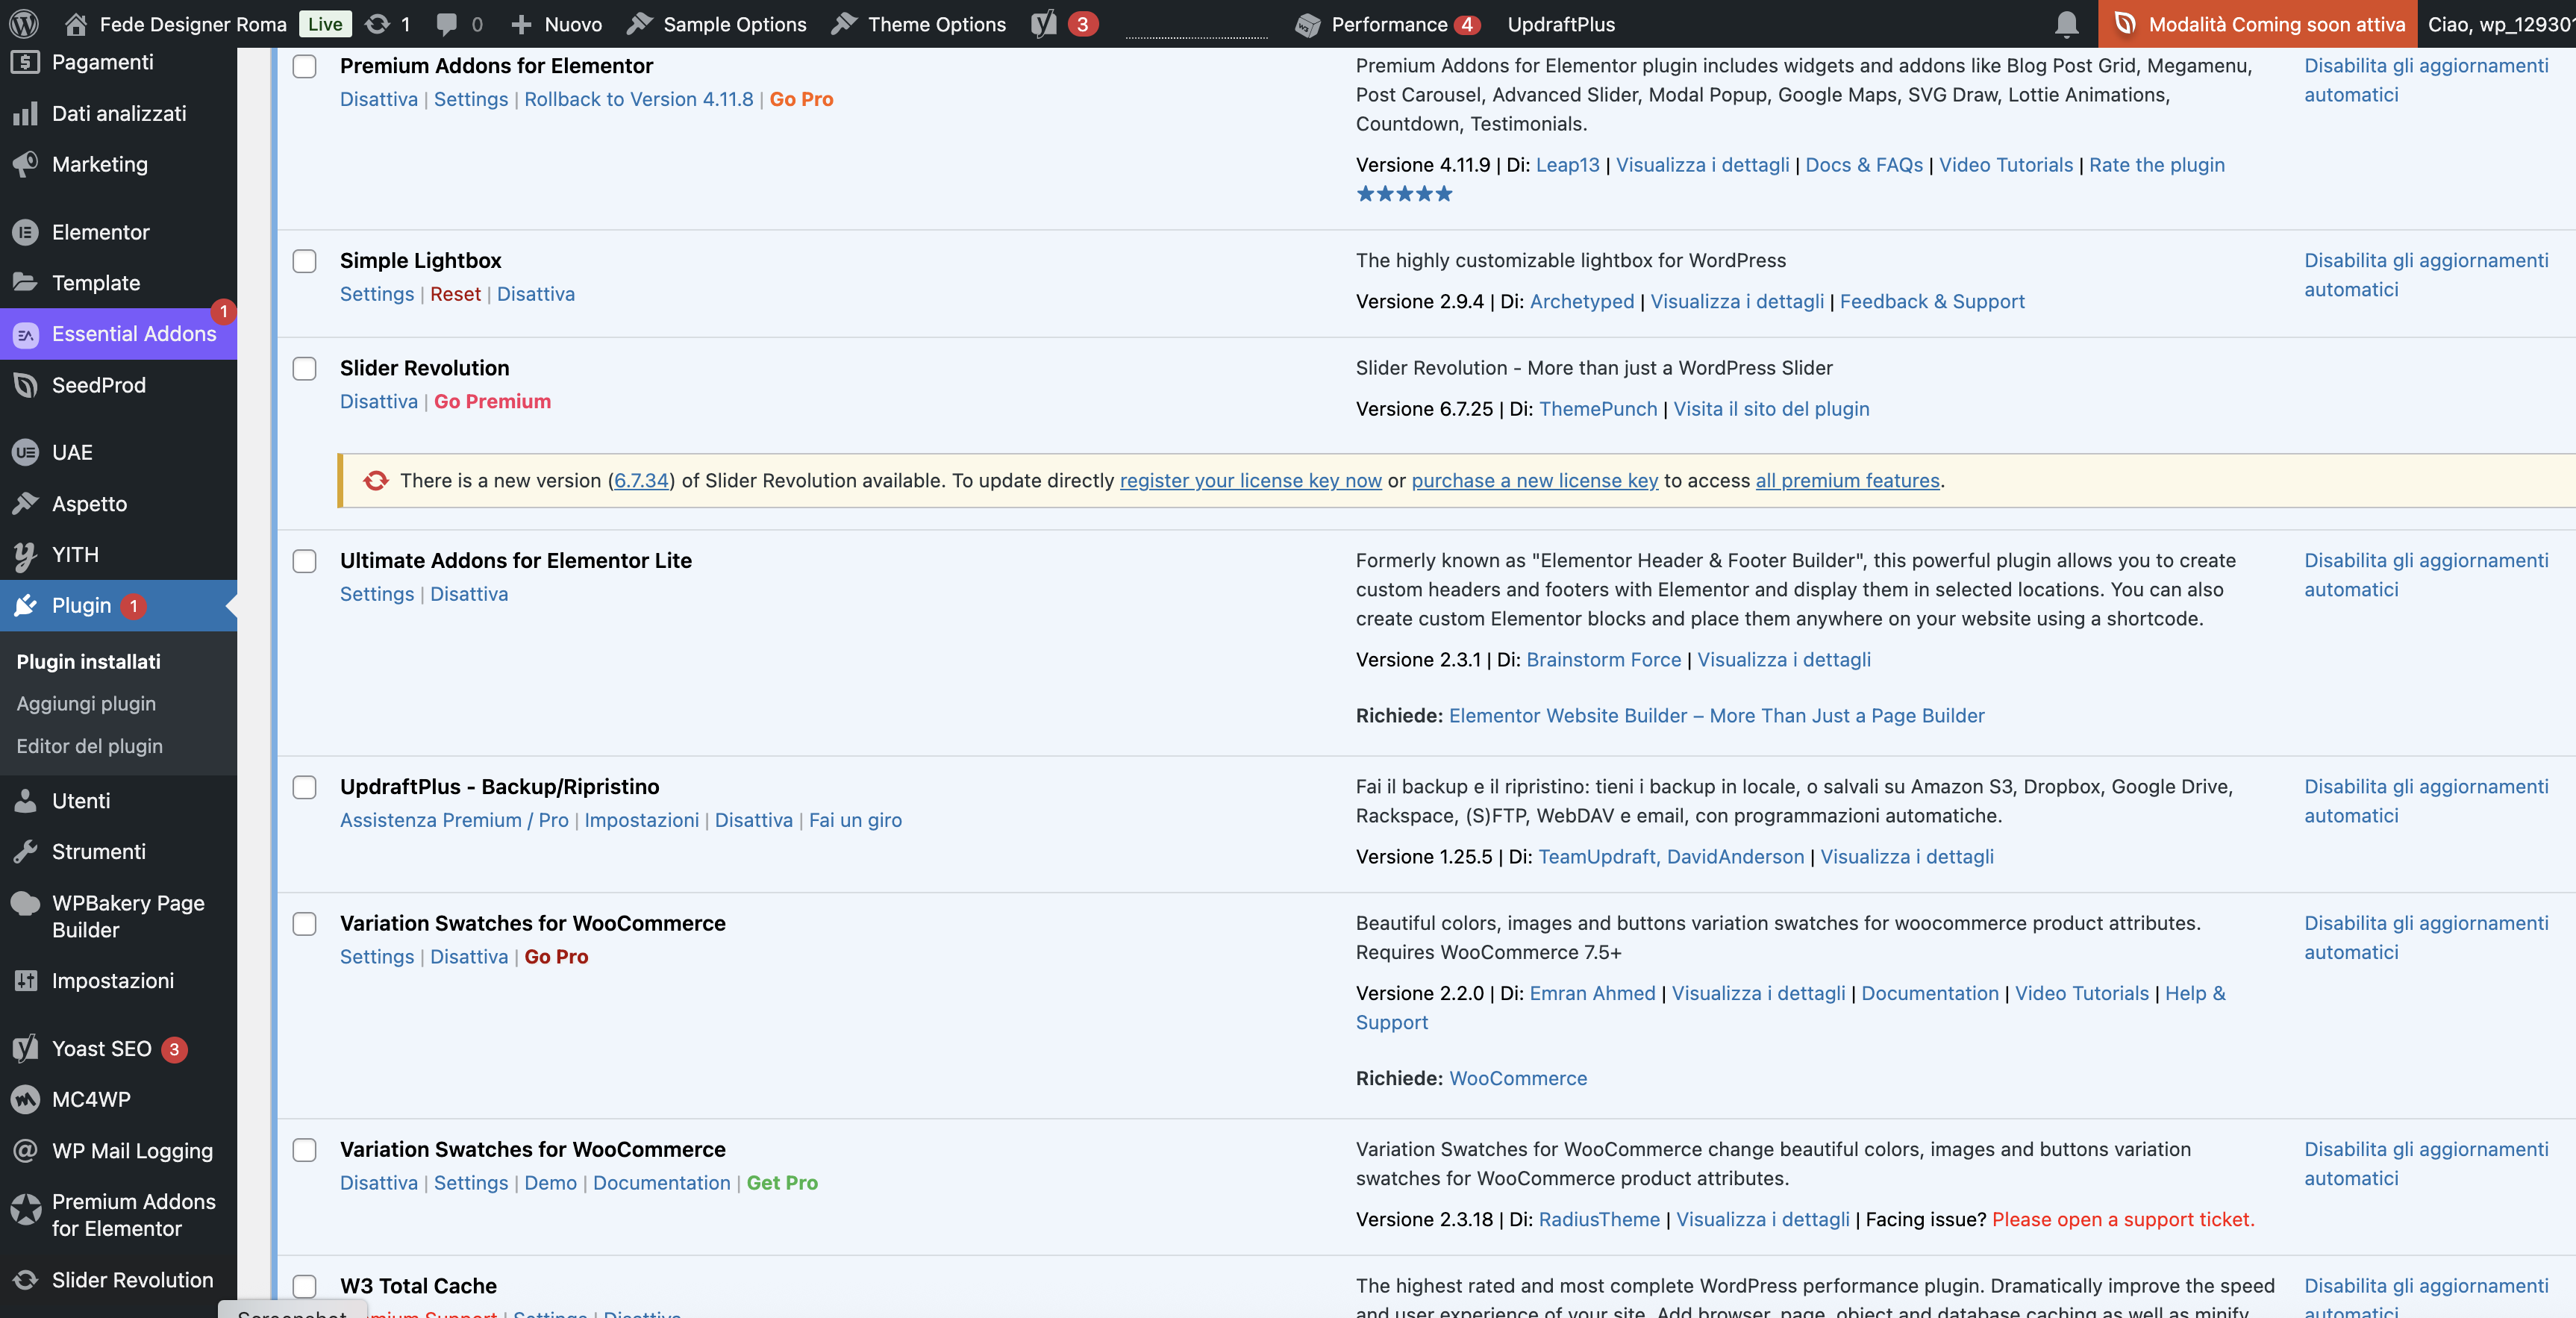The height and width of the screenshot is (1318, 2576).
Task: Open Brainstorm Force author link
Action: pyautogui.click(x=1603, y=660)
